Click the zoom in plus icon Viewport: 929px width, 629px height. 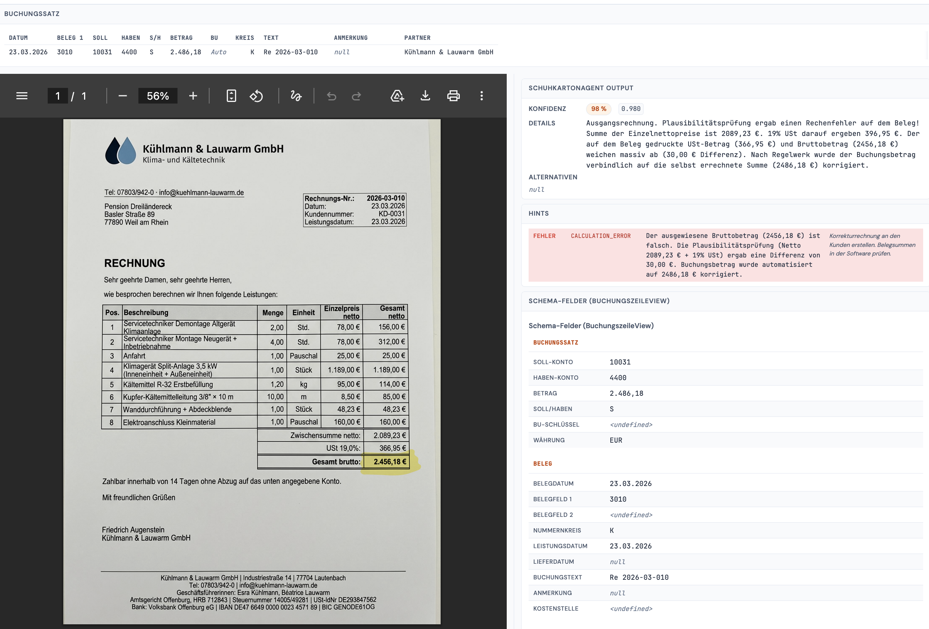coord(193,96)
